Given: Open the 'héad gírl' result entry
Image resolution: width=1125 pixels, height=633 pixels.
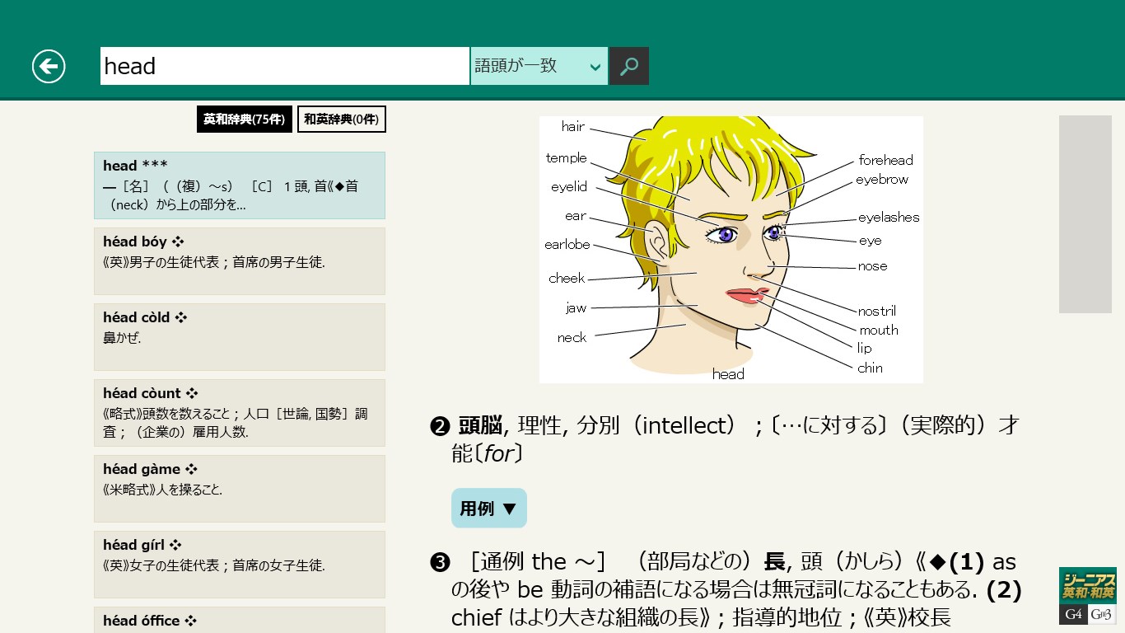Looking at the screenshot, I should tap(240, 565).
